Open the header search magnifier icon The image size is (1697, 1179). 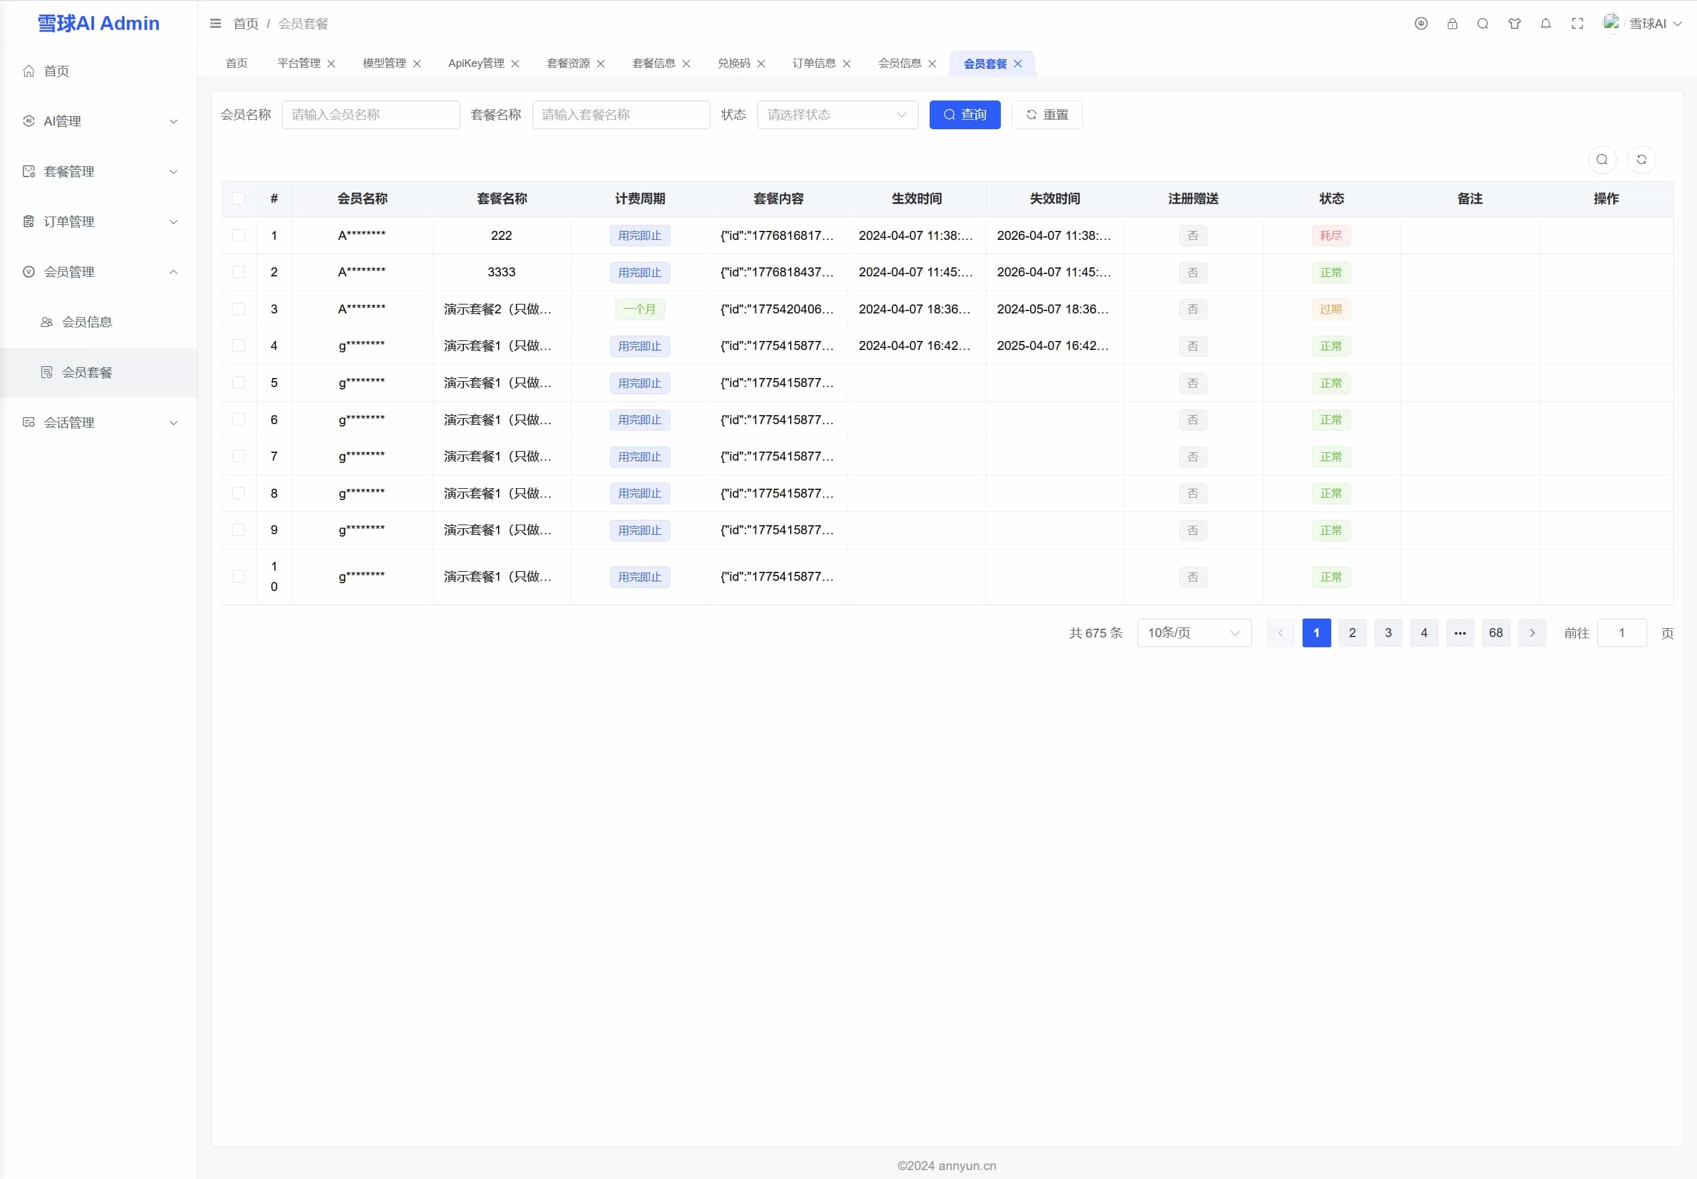1483,24
